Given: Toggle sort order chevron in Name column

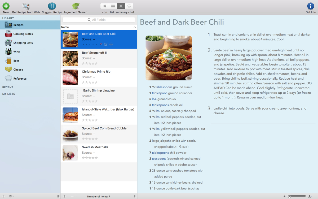Looking at the screenshot, I should [x=134, y=27].
